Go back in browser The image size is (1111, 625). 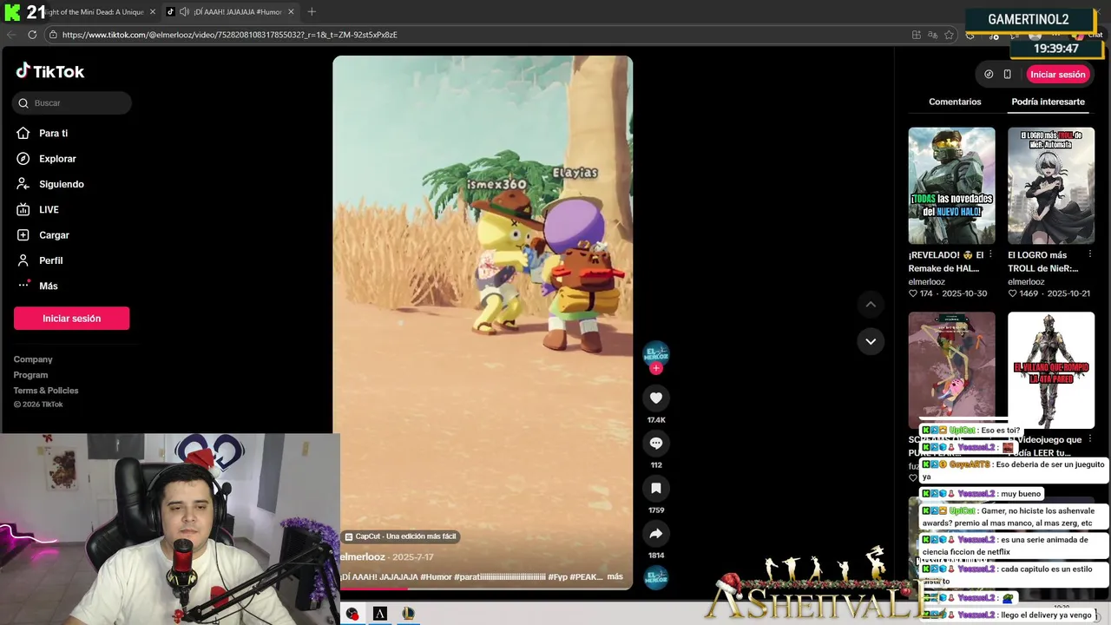coord(11,35)
